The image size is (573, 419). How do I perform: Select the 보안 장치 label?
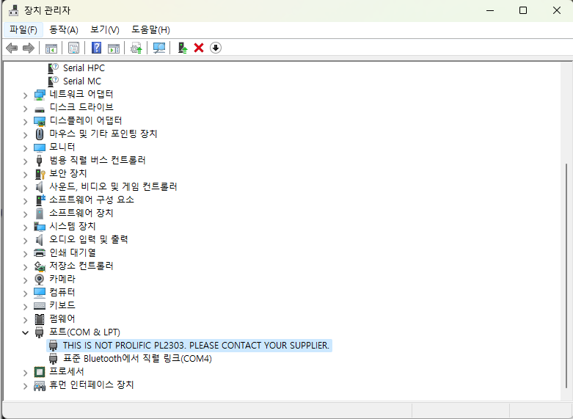(68, 173)
